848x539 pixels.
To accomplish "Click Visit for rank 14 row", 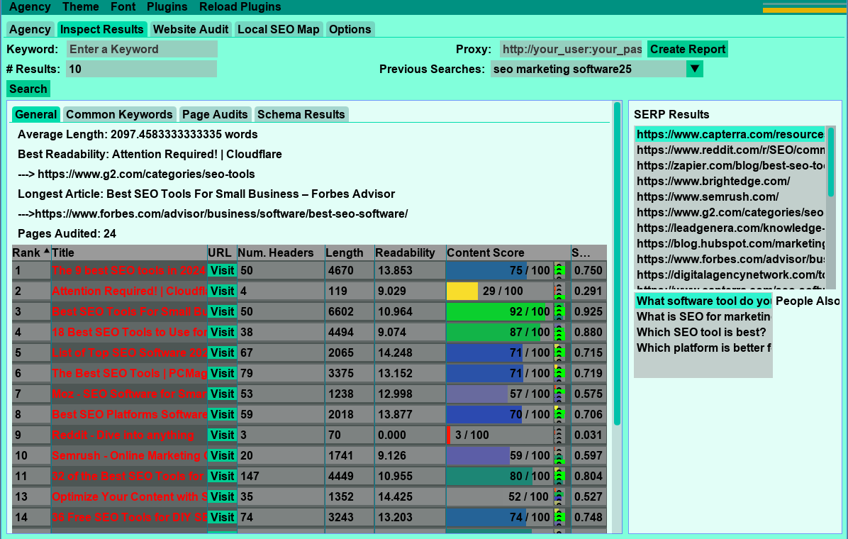I will pyautogui.click(x=222, y=517).
